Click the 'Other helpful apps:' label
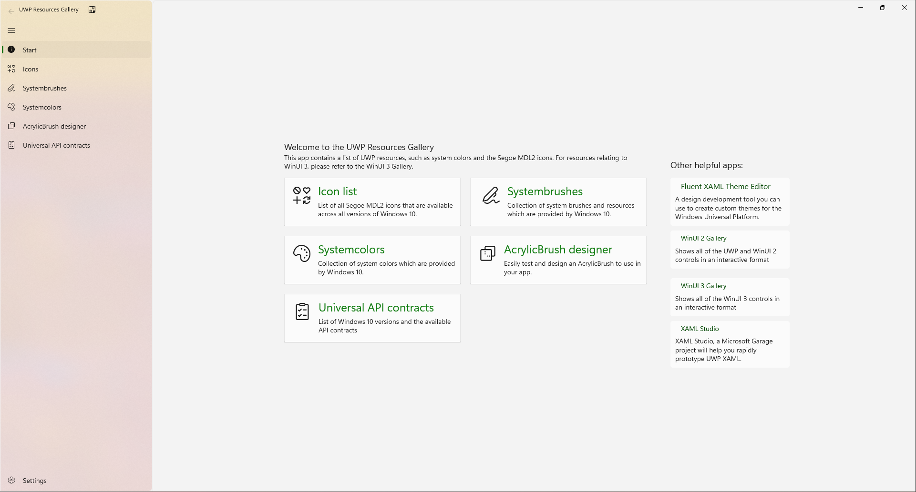 click(706, 165)
